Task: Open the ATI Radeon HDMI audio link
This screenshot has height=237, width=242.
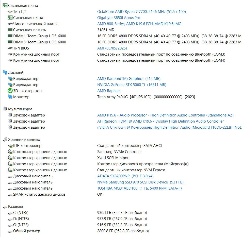Action: tap(160, 121)
